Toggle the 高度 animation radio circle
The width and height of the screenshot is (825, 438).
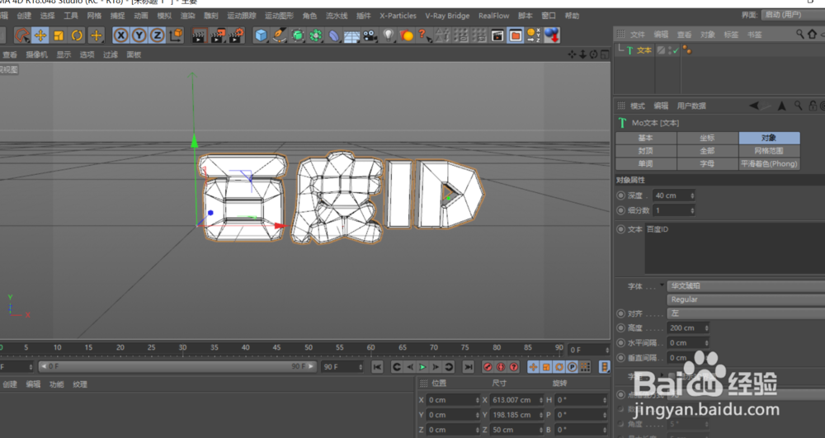[621, 328]
